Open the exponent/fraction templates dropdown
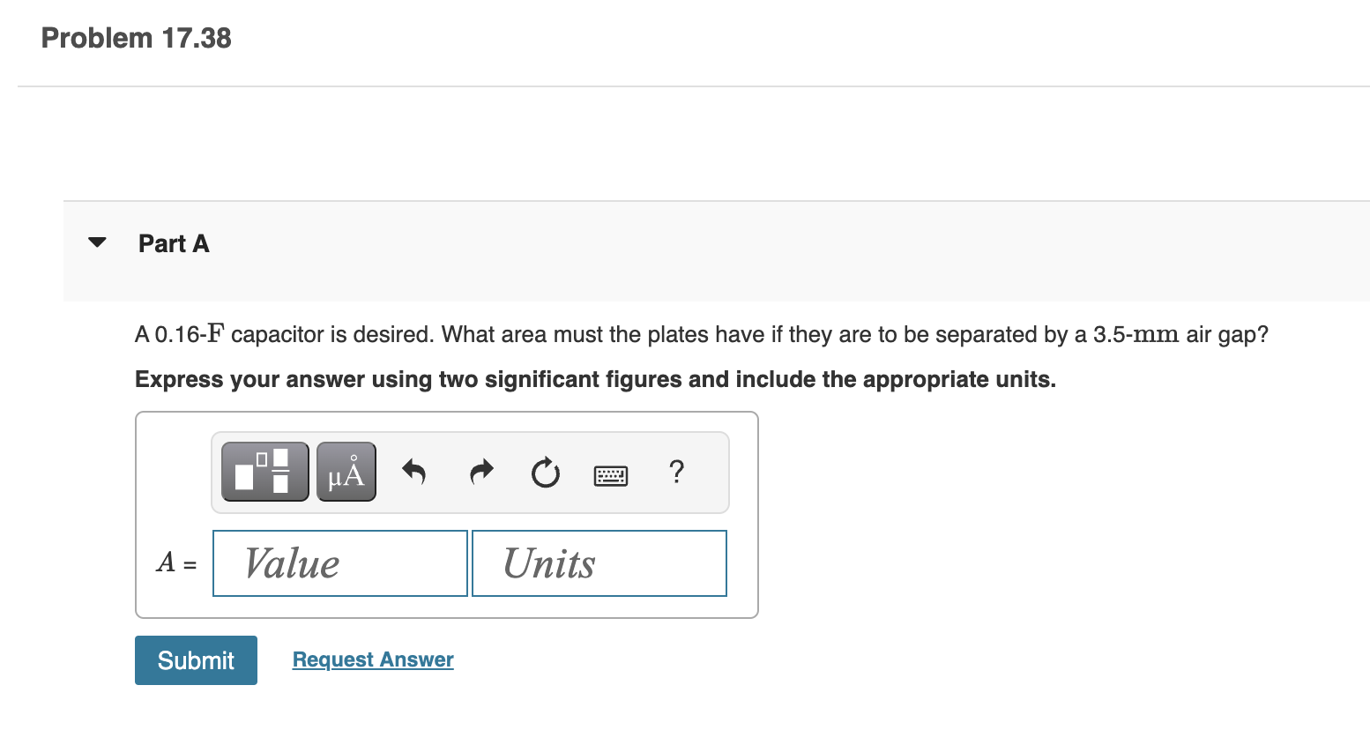 [264, 471]
